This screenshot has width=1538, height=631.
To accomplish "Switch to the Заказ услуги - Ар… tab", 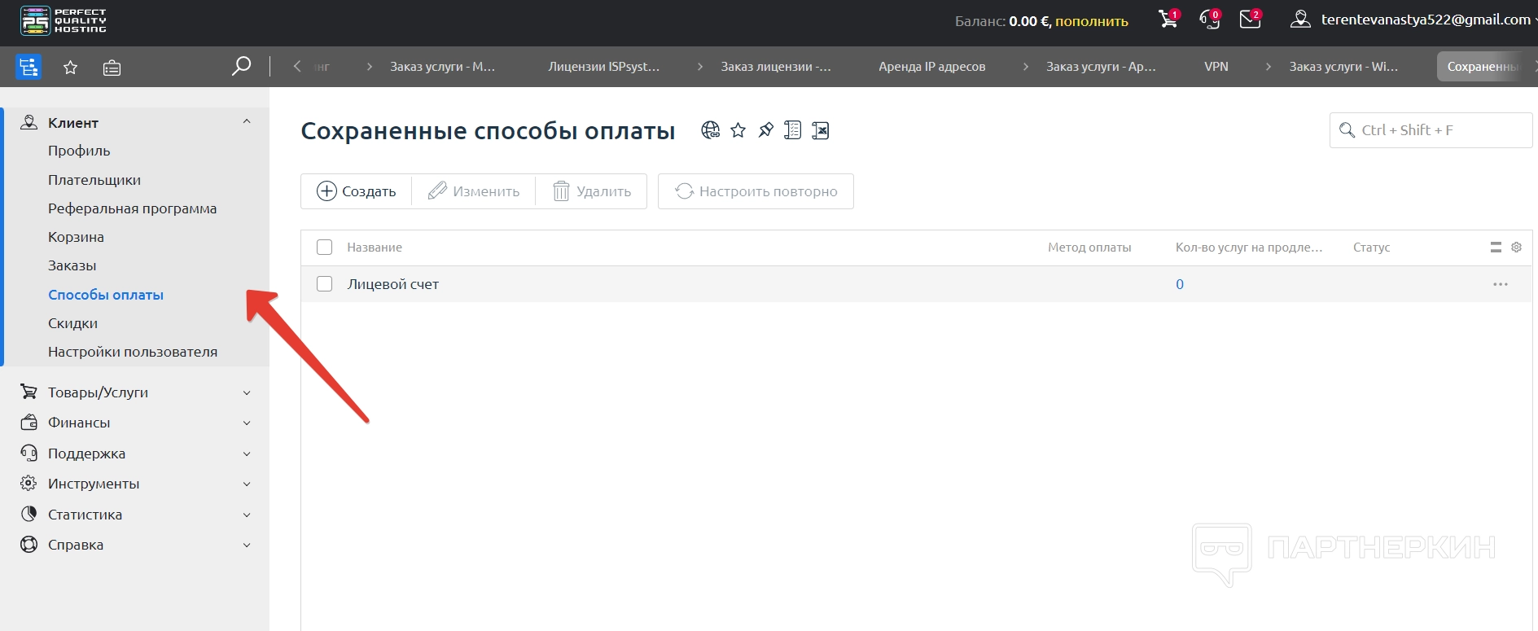I will tap(1101, 67).
